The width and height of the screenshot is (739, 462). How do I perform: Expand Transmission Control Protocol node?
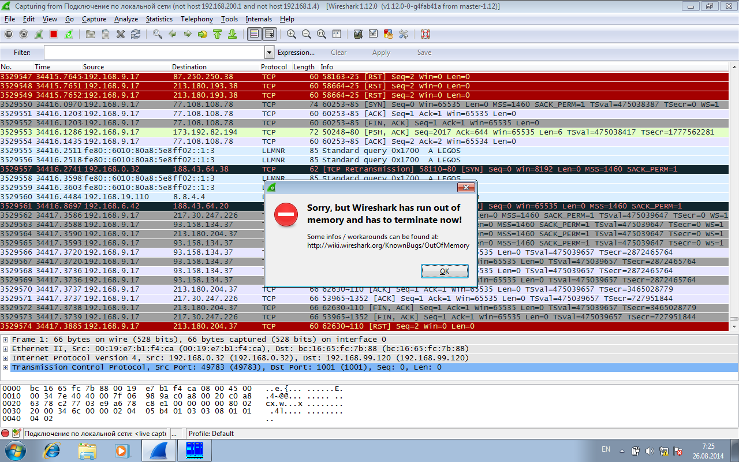[x=5, y=367]
